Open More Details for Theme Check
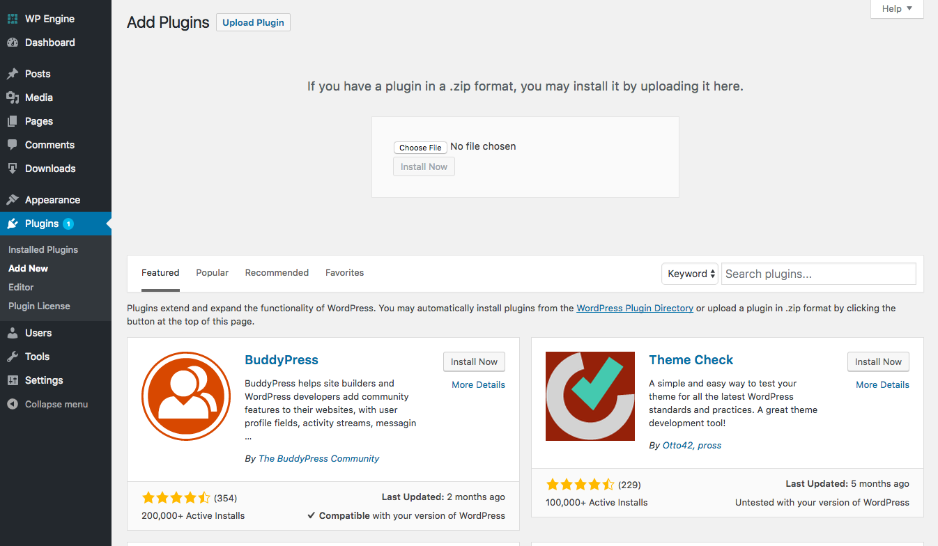938x546 pixels. coord(882,384)
